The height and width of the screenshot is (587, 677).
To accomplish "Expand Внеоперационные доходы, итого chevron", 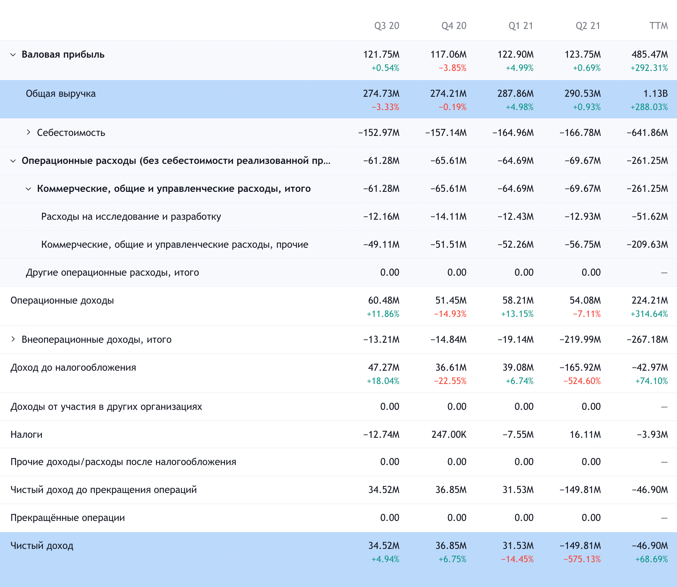I will [13, 339].
